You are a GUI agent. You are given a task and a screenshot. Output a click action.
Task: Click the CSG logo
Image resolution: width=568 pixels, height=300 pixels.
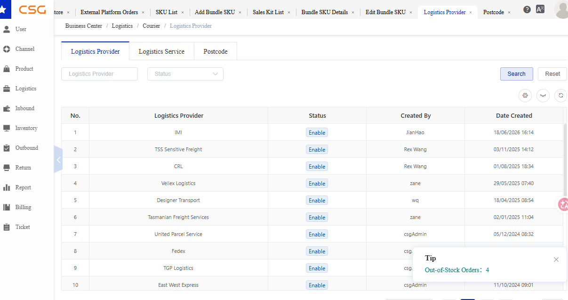(32, 9)
